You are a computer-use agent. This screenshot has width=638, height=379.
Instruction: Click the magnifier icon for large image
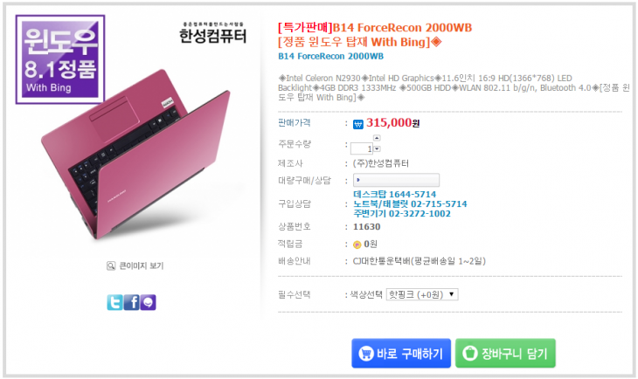[x=111, y=265]
